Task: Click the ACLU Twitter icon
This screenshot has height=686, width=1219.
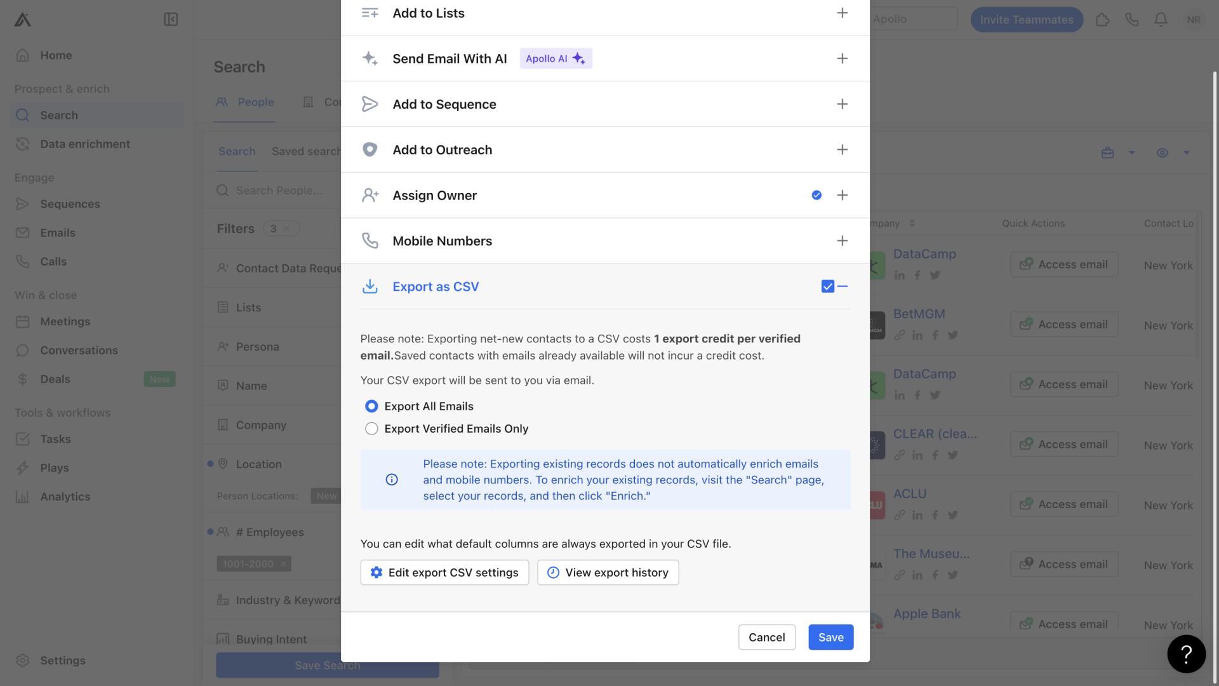Action: point(952,515)
